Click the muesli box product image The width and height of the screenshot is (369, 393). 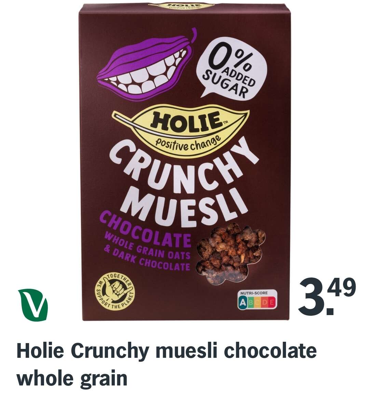184,160
